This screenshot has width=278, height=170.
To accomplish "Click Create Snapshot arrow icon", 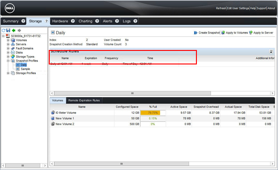I will click(195, 33).
